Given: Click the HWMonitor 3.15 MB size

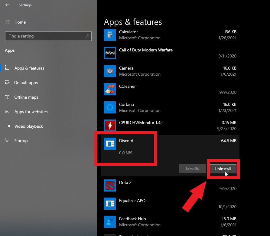Looking at the screenshot, I should pos(229,123).
